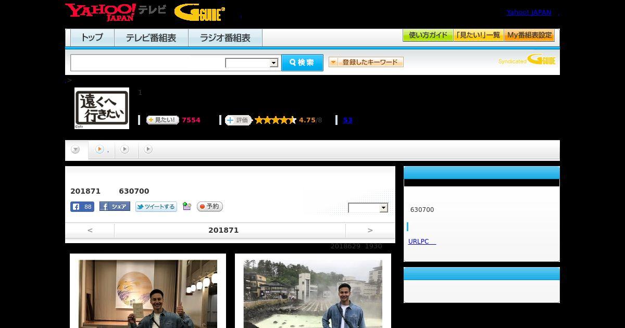Click the add-to-calendar icon
Screen dimensions: 625x328
click(187, 207)
